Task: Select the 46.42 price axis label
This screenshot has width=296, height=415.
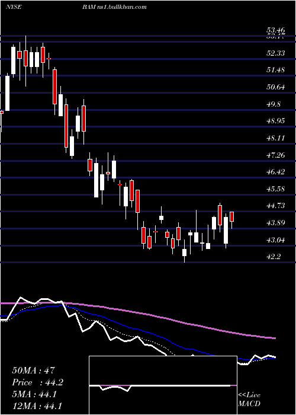Action: tap(276, 172)
